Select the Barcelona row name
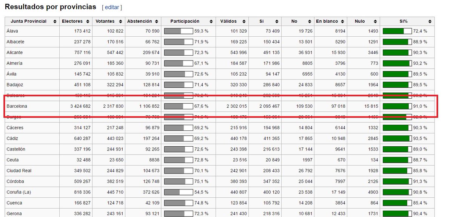The width and height of the screenshot is (453, 217). [17, 106]
